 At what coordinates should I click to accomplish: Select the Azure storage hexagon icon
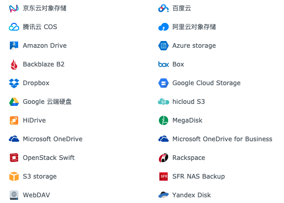point(164,46)
